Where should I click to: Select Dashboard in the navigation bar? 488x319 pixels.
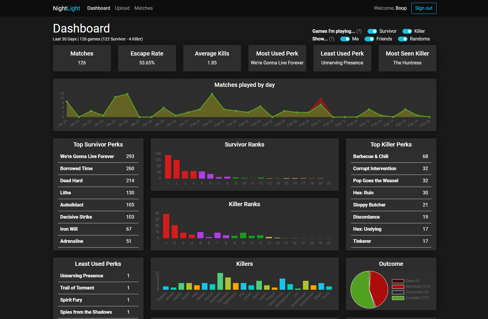[x=99, y=8]
